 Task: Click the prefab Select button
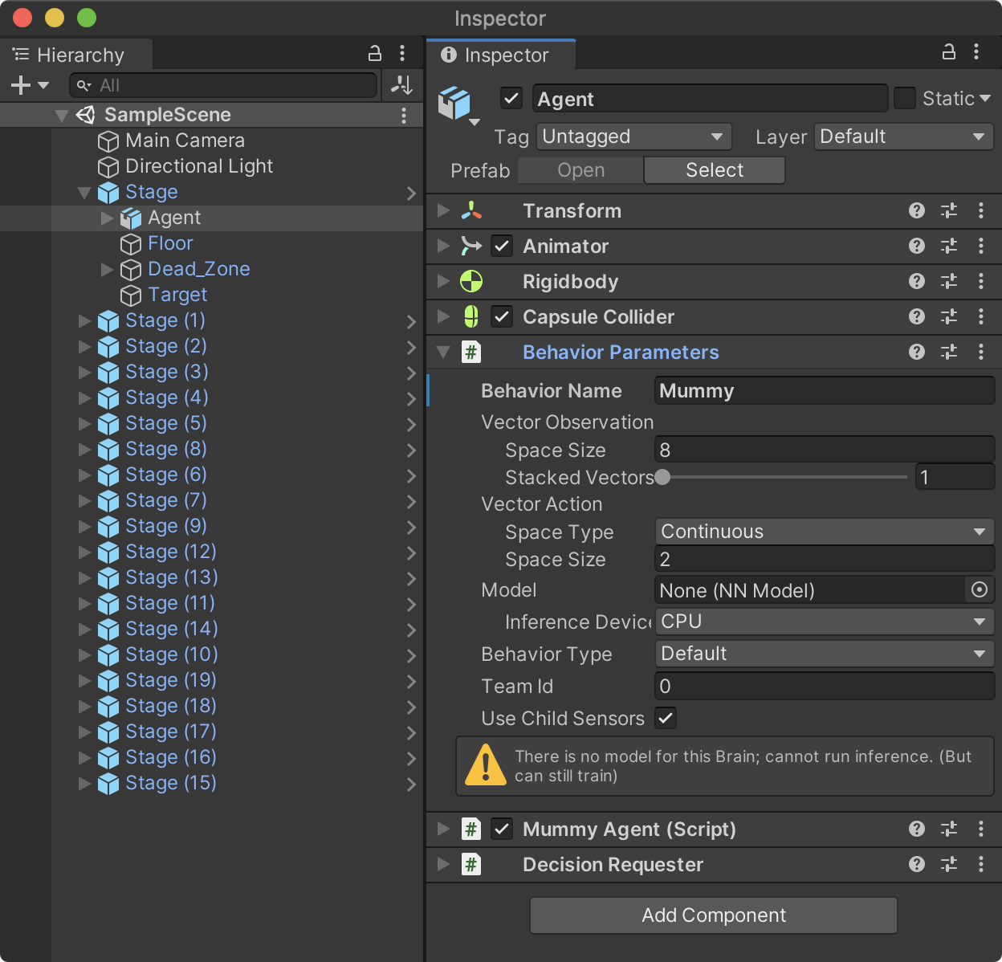point(715,170)
